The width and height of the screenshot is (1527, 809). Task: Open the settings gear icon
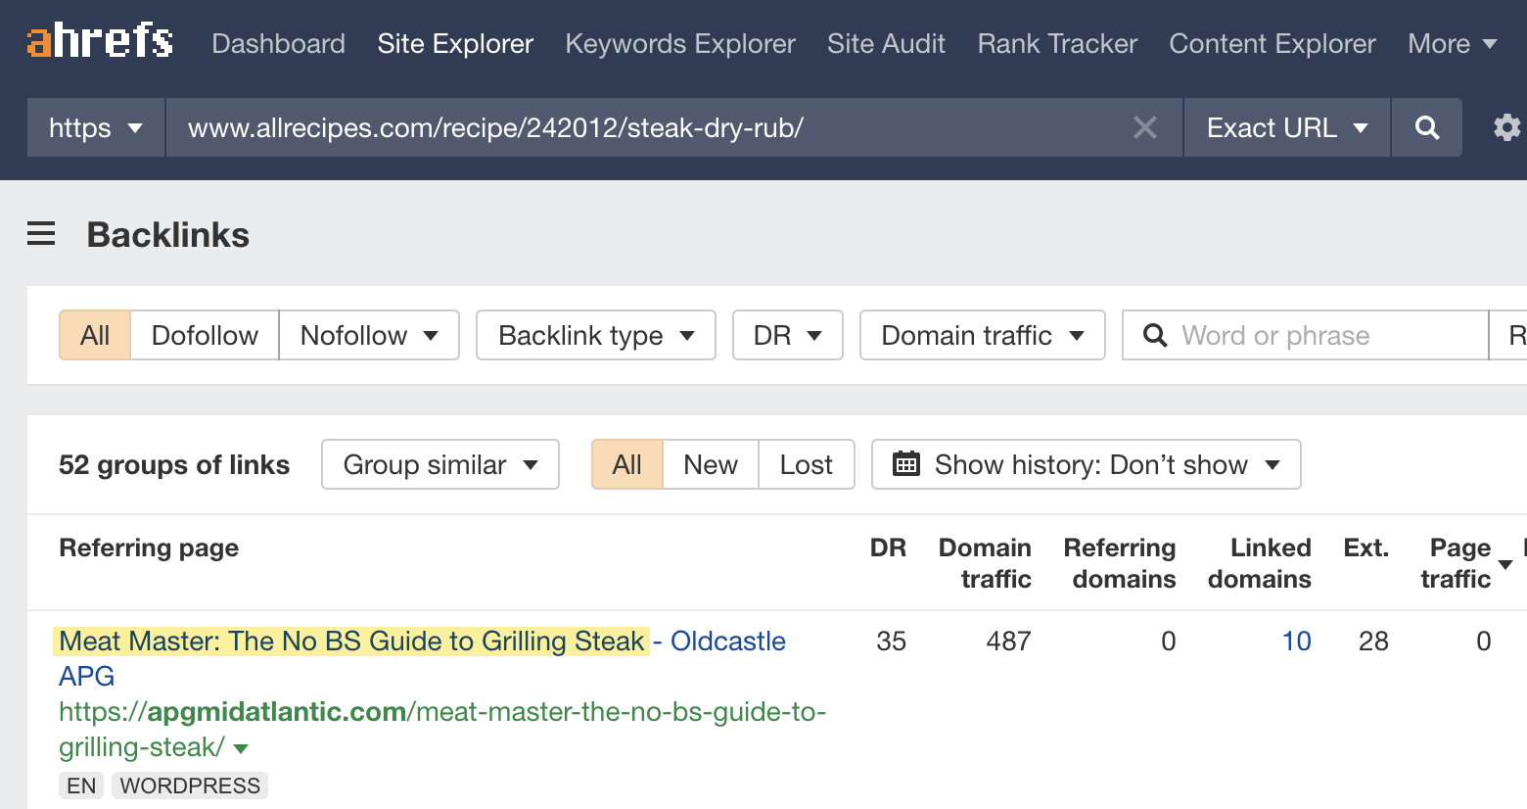pos(1505,127)
